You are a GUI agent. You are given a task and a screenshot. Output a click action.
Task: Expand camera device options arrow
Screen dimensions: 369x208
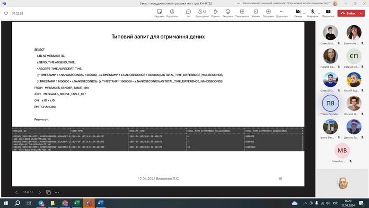tap(304, 13)
